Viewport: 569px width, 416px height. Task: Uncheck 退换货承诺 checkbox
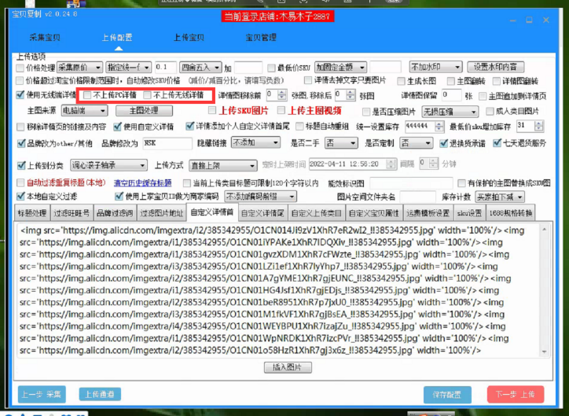[443, 143]
